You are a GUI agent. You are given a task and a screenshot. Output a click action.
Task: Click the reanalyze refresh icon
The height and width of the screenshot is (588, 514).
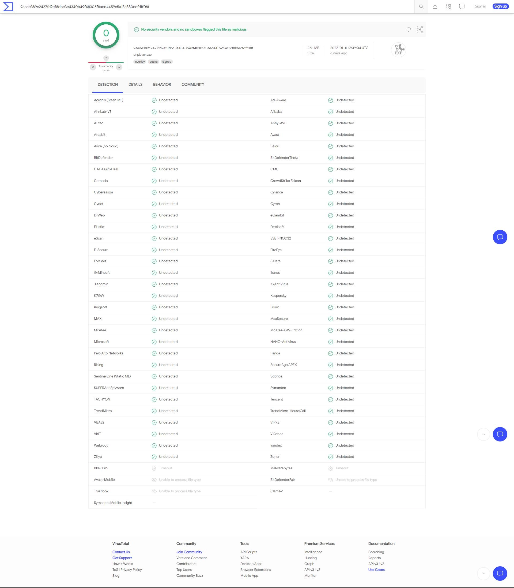(x=409, y=29)
